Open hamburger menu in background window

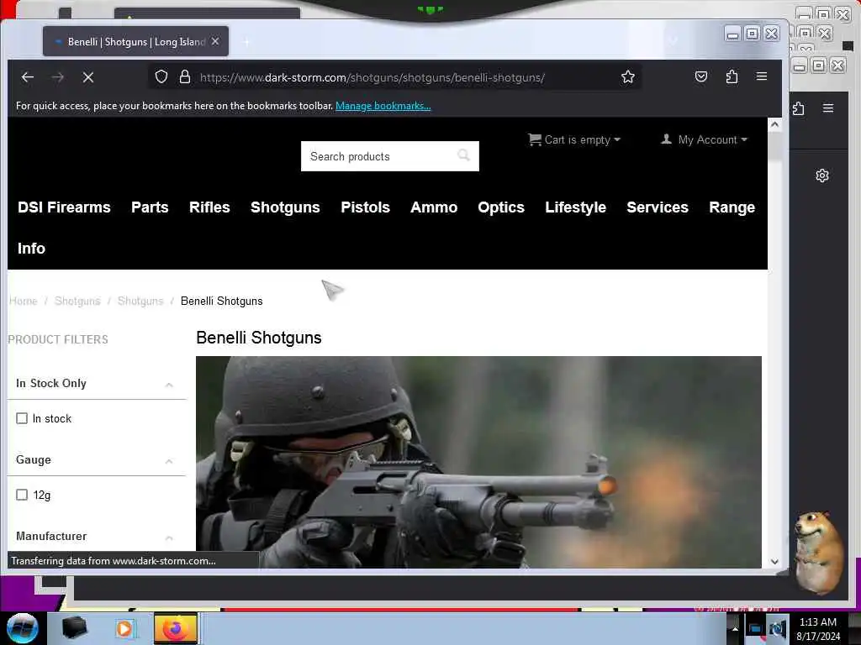[828, 108]
